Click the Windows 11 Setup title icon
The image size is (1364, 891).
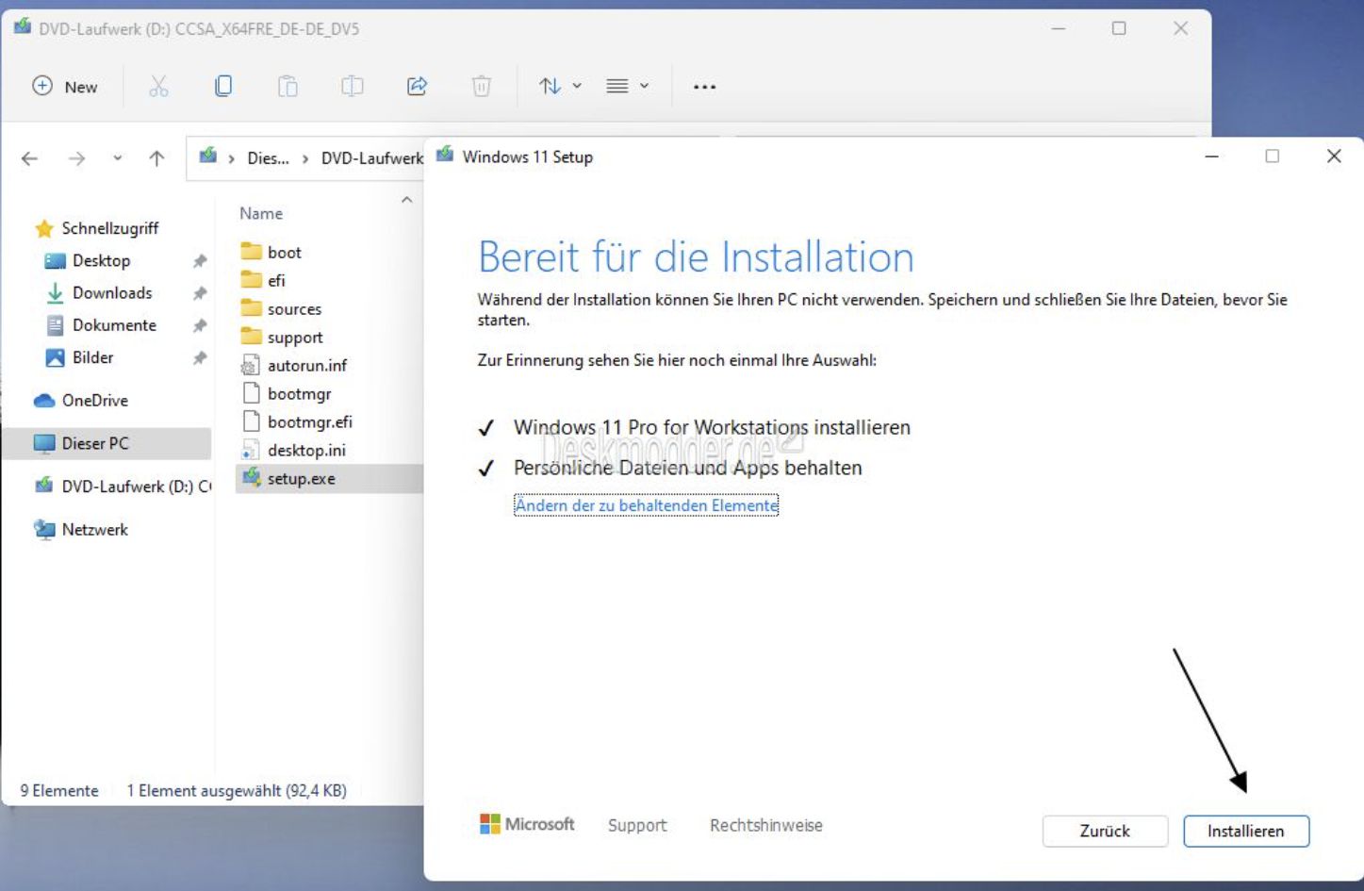pos(445,155)
